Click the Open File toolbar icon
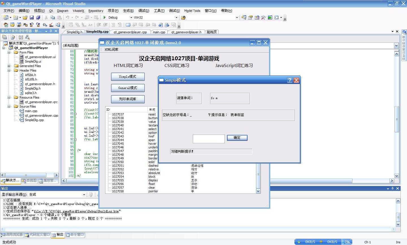Image resolution: width=407 pixels, height=245 pixels. tap(25, 17)
